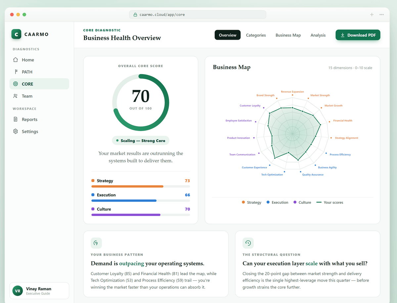The width and height of the screenshot is (397, 303).
Task: Click the overall score ring gauge
Action: click(141, 102)
